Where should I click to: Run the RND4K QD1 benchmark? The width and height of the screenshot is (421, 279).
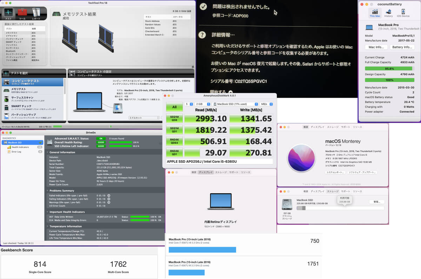point(174,153)
